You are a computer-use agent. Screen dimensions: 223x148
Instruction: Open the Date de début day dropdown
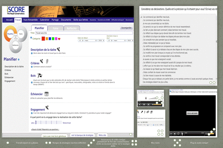(81, 41)
